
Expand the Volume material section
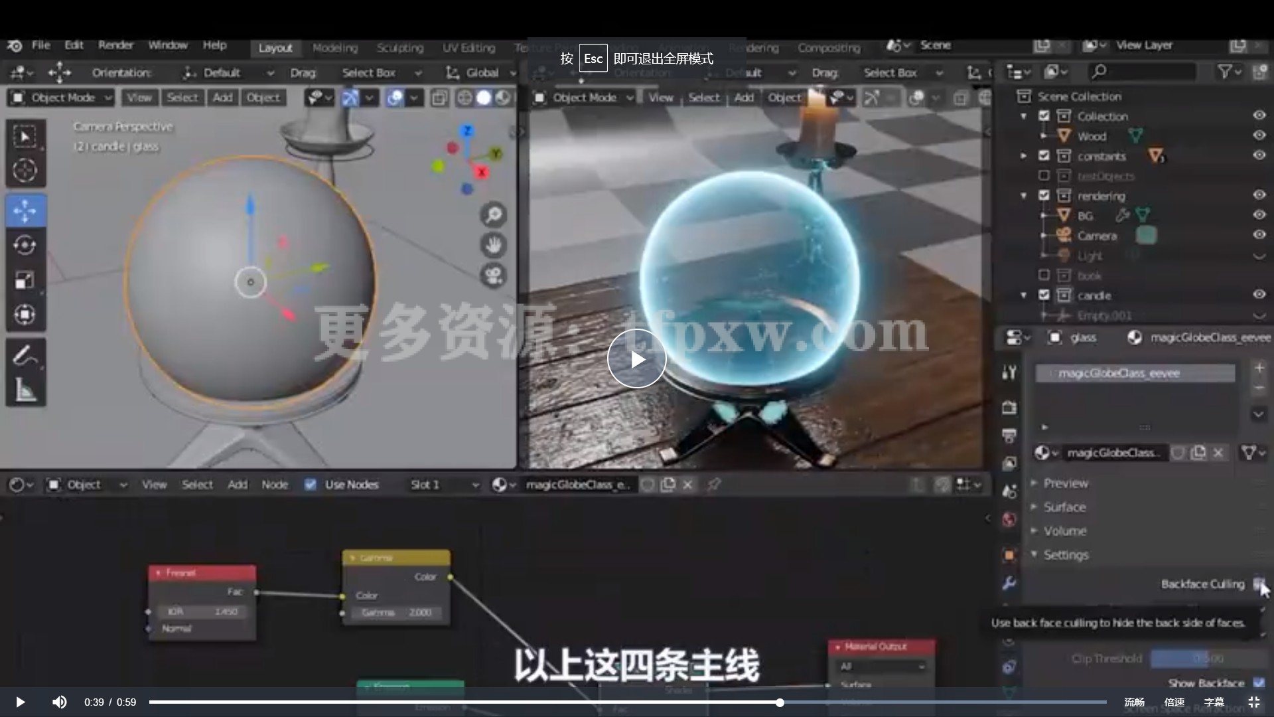1064,530
